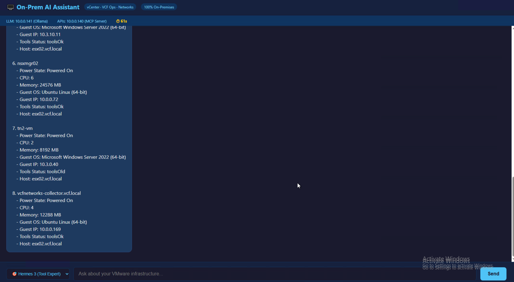Focus the 'Ask about your VMware infrastructure' input

click(x=275, y=274)
